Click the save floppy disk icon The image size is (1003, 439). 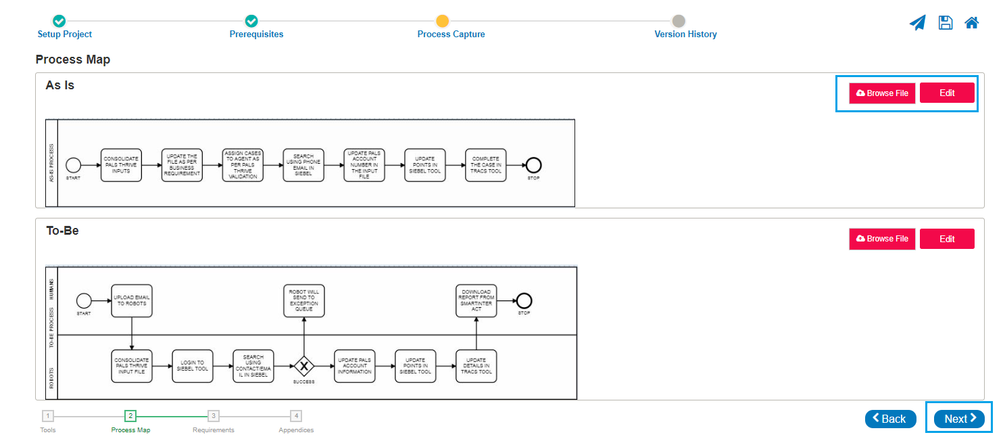pos(945,22)
